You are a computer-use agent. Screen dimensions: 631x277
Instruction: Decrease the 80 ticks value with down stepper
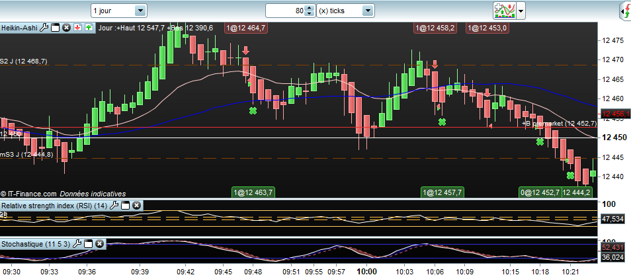[x=309, y=14]
